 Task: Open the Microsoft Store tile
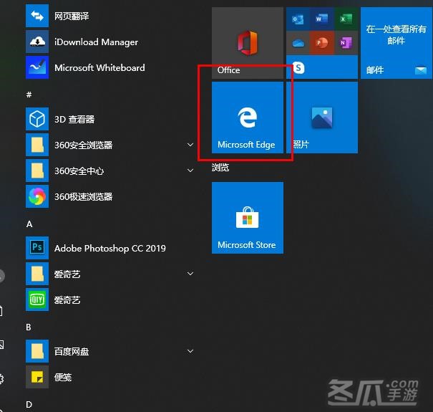point(248,218)
